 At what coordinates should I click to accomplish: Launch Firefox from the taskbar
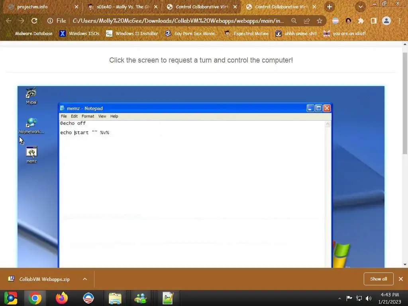coord(62,298)
